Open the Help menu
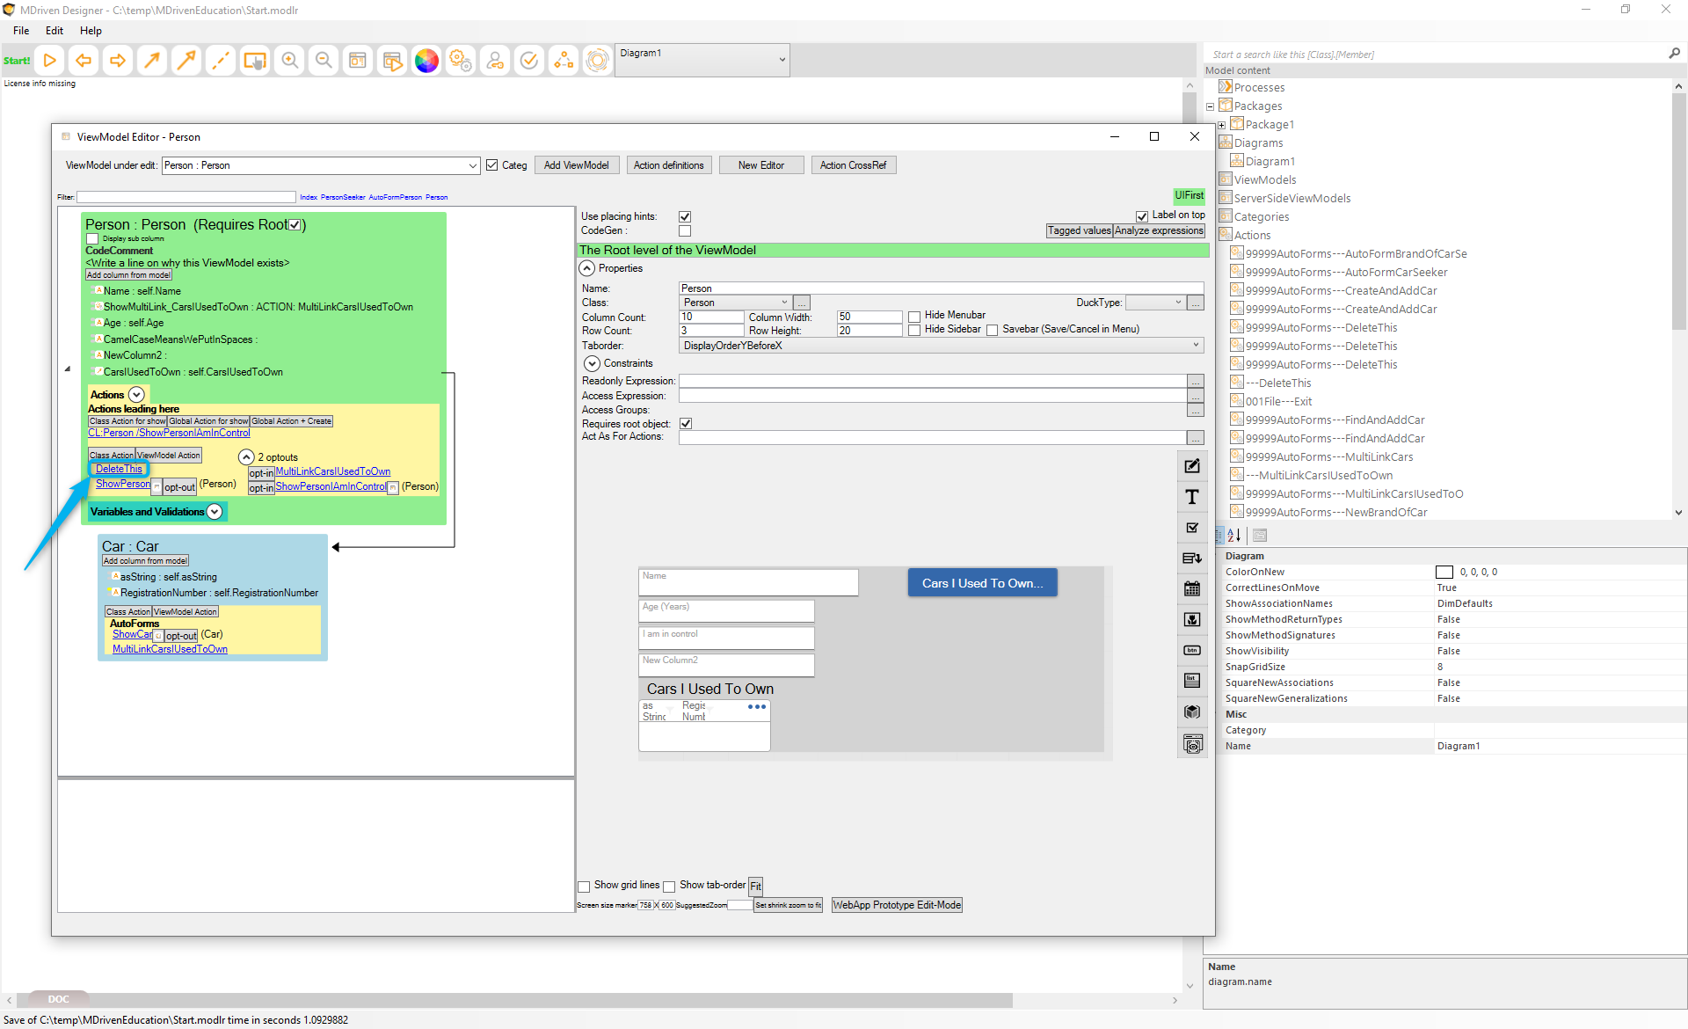 [x=91, y=31]
